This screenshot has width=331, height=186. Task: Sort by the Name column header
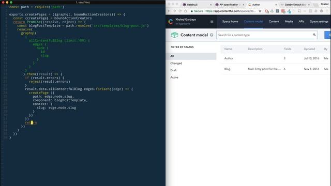[228, 49]
